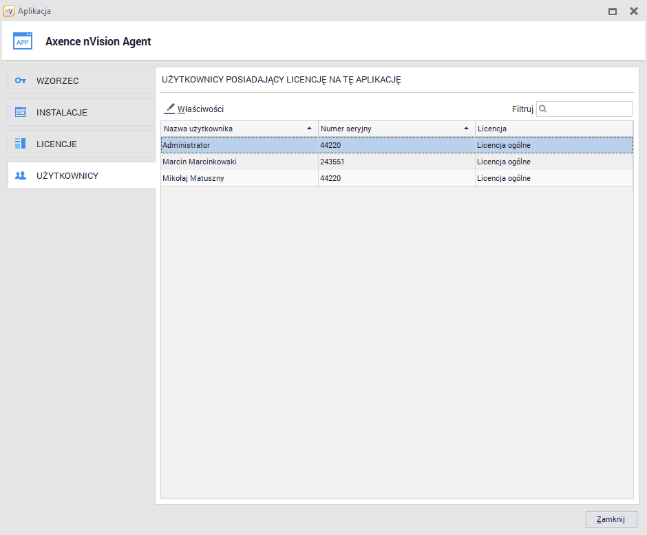Screen dimensions: 647x535
Task: Click the Licencje sidebar icon
Action: click(21, 144)
